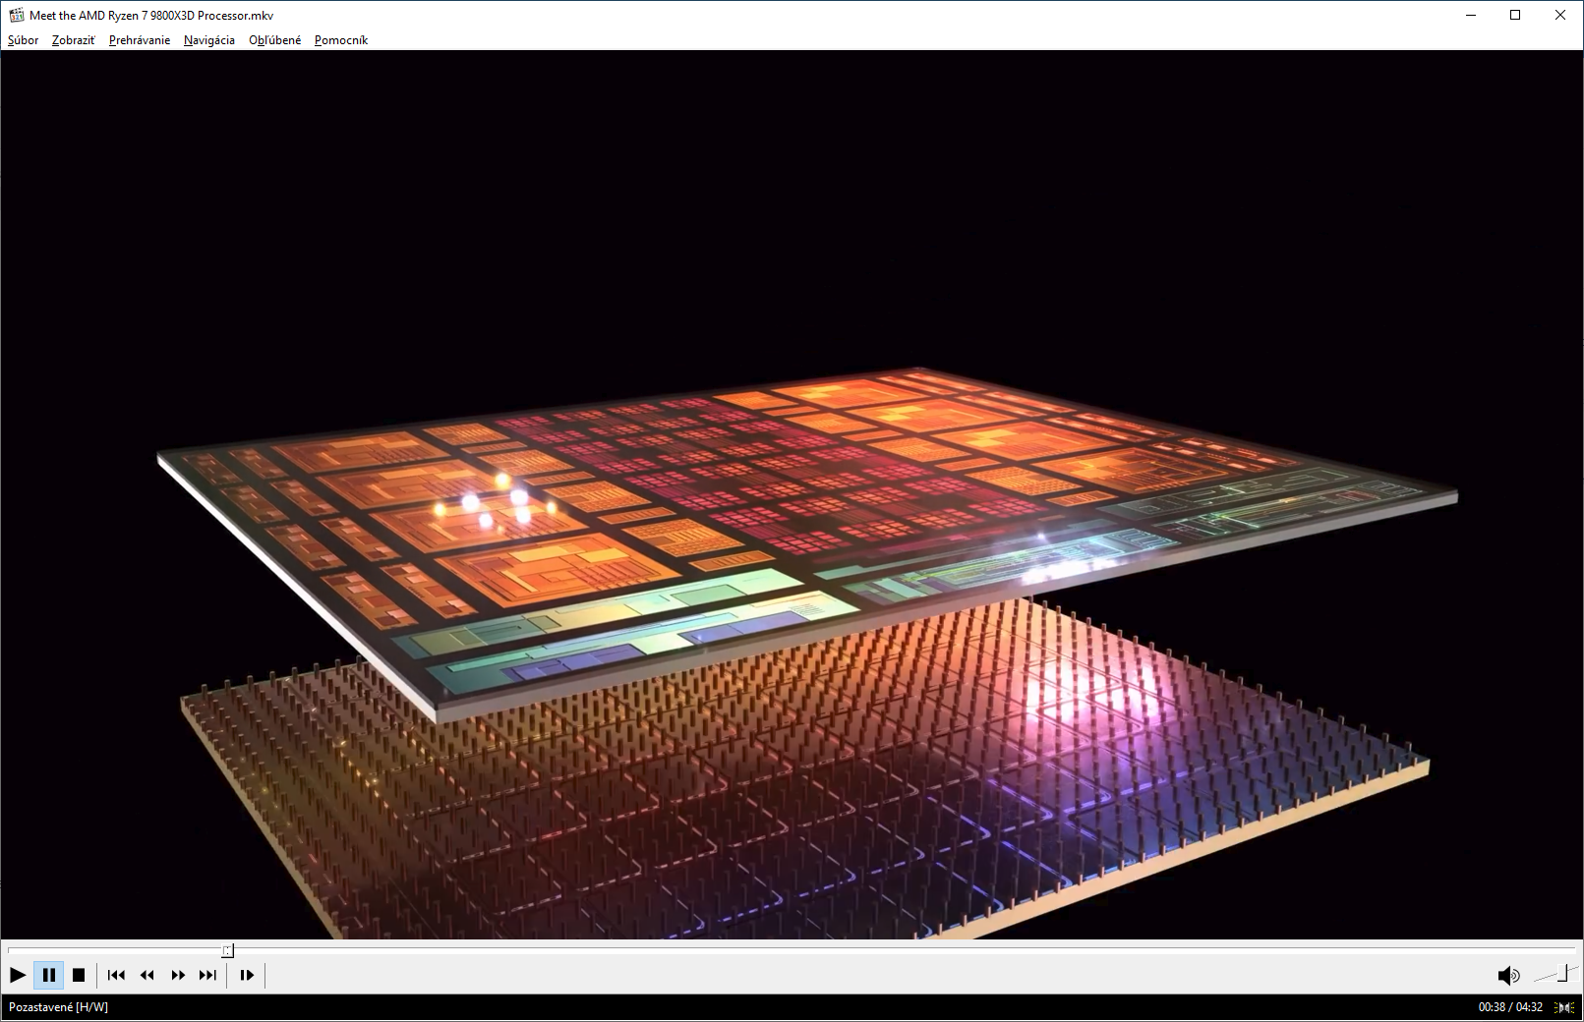
Task: Open the Pomocník help menu
Action: [341, 40]
